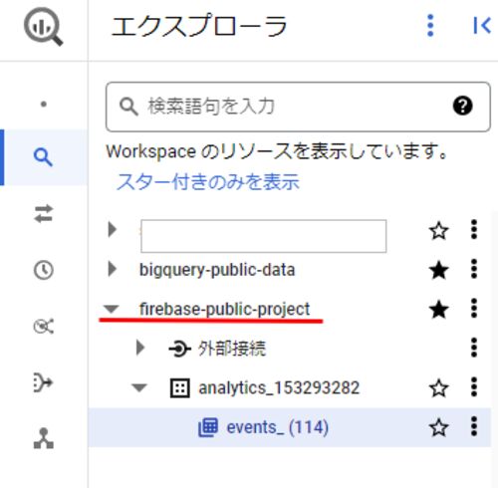Expand the hidden-name first project
The width and height of the screenshot is (498, 488).
click(113, 229)
